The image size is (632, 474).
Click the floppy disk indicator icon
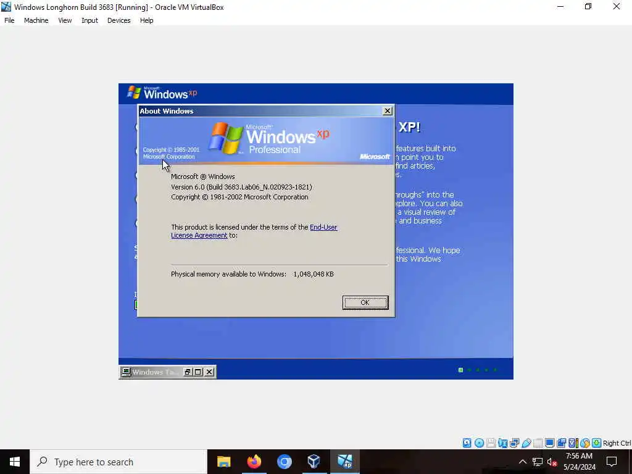(491, 443)
